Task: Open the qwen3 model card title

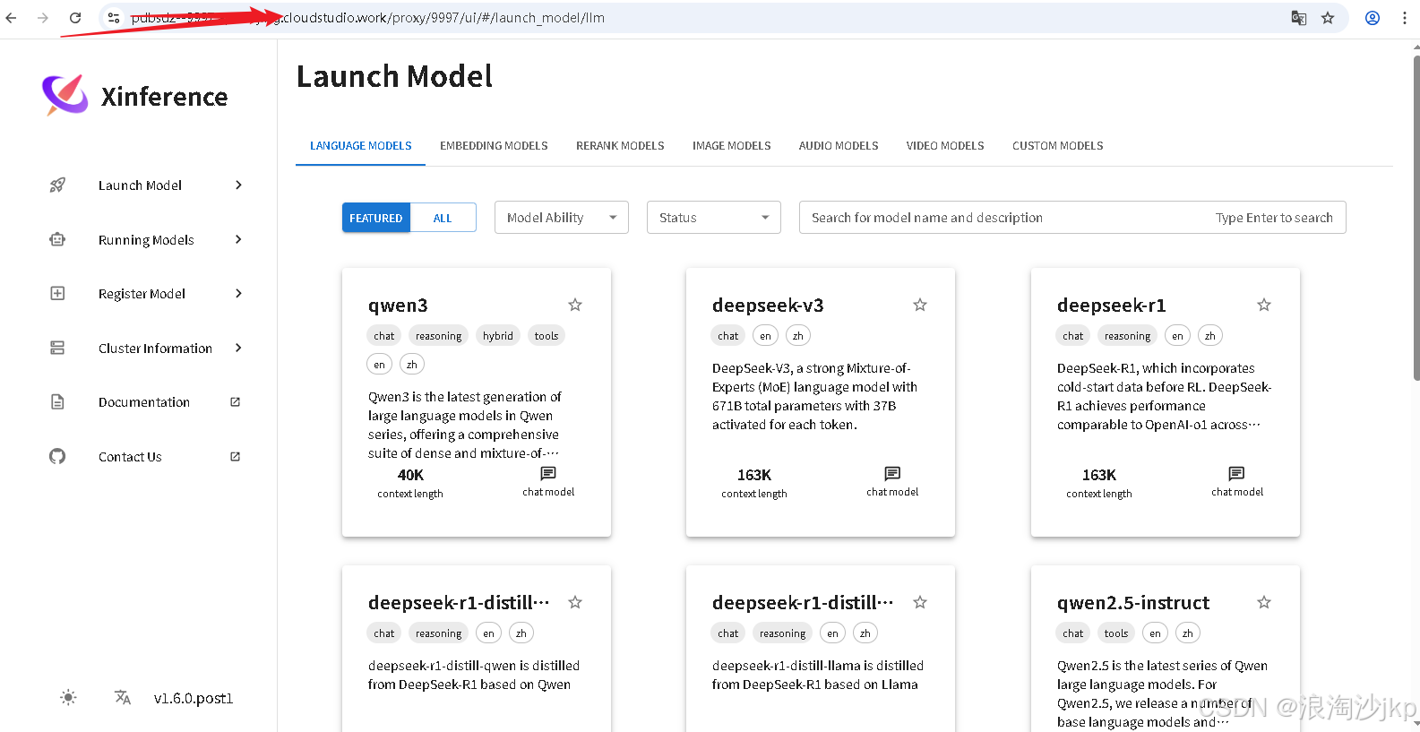Action: pos(398,306)
